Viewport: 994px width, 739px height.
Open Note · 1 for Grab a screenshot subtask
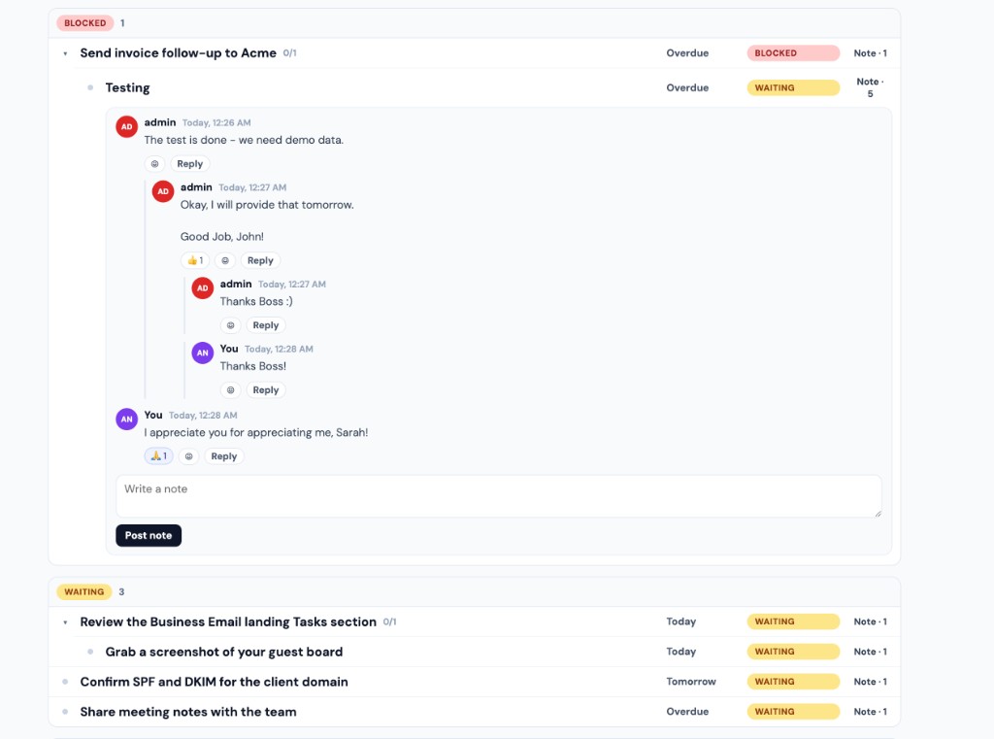pos(870,652)
